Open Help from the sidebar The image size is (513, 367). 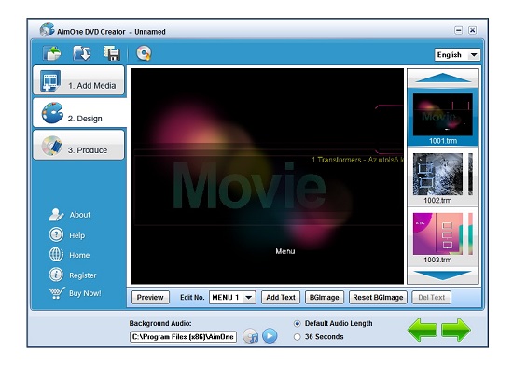point(76,235)
